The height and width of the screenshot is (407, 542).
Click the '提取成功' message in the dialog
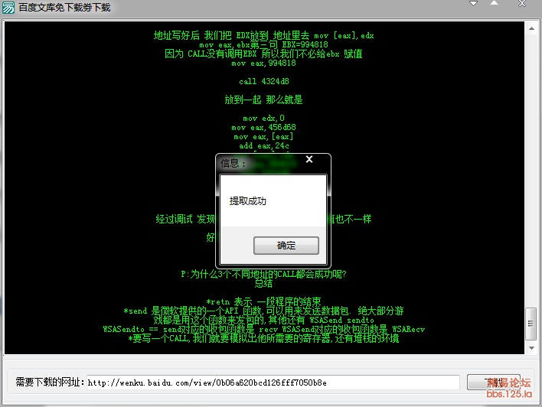(248, 201)
